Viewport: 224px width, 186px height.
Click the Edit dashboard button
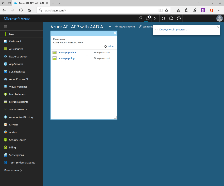146,27
